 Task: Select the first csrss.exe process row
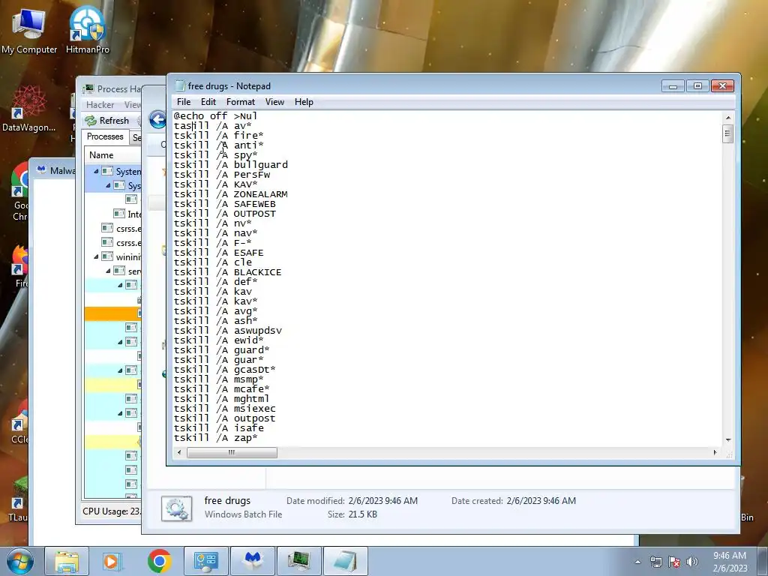pos(113,228)
